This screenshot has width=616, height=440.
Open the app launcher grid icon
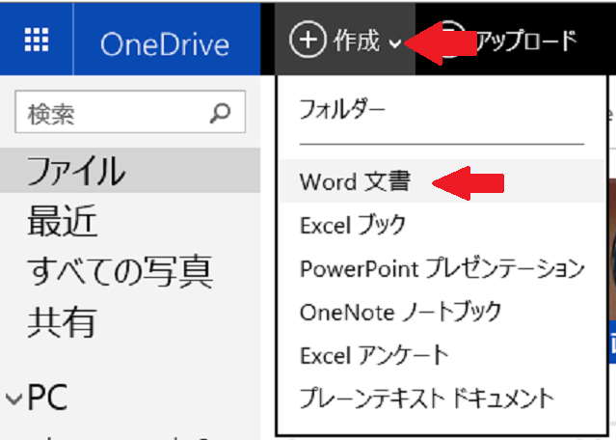(37, 40)
